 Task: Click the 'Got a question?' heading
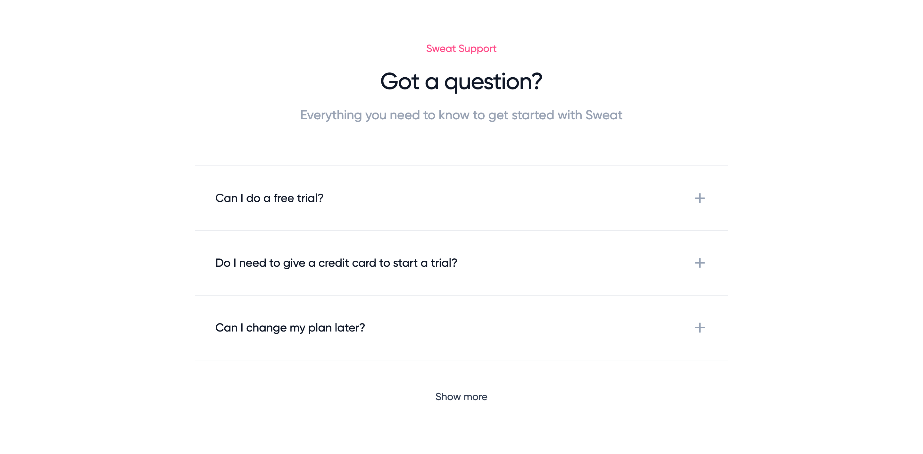point(461,82)
